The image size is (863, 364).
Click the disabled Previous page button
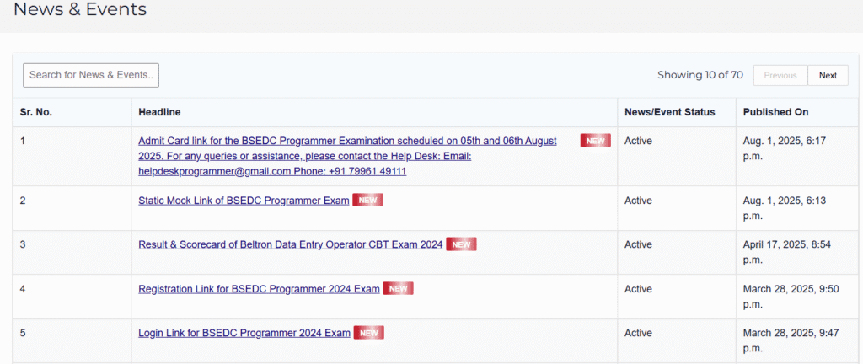780,75
